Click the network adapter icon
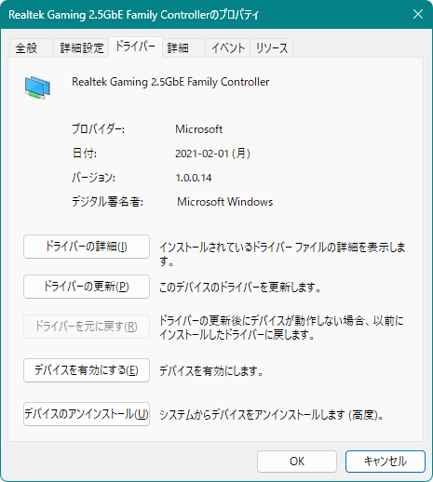Screen dimensions: 433x482 37,87
